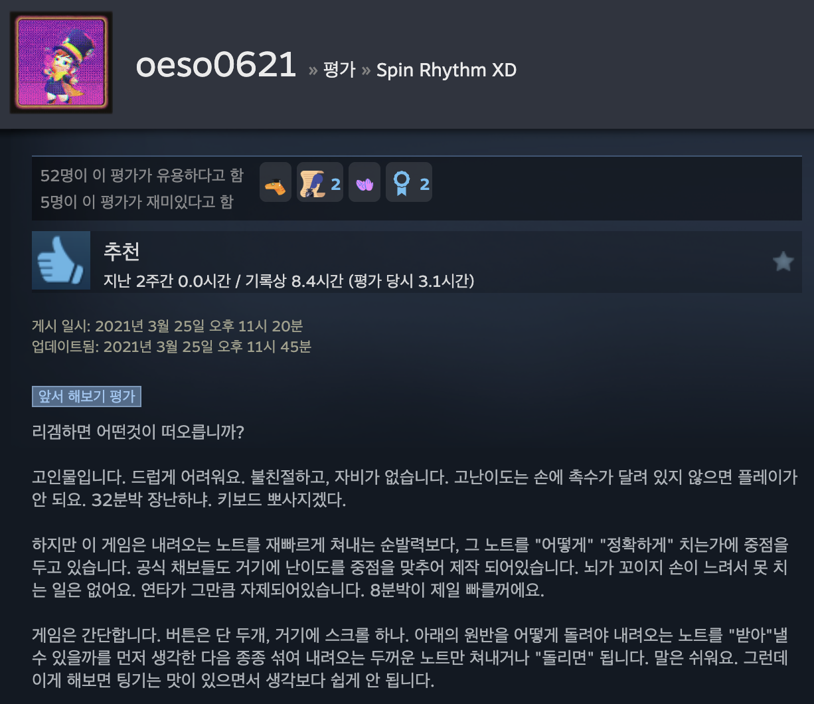Open the oeso0621 profile avatar image
Screen dimensions: 814x704
(x=61, y=62)
